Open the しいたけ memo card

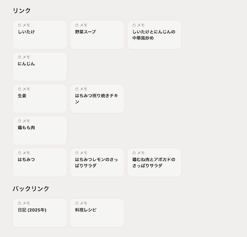click(x=40, y=34)
